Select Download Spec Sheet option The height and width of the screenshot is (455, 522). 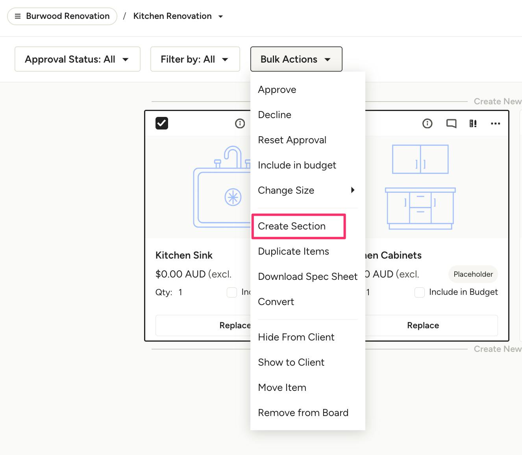[307, 277]
